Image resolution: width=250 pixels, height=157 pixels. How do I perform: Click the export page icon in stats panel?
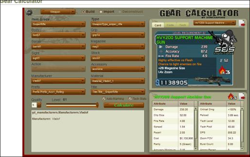pyautogui.click(x=242, y=96)
